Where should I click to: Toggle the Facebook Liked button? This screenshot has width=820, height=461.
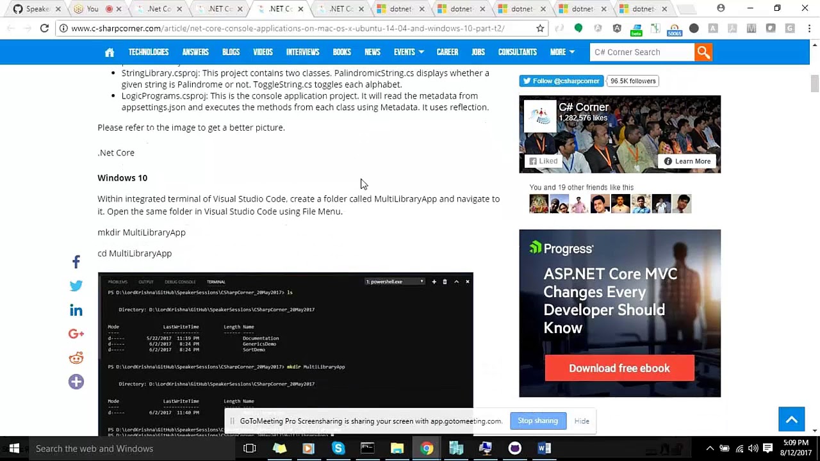click(x=543, y=161)
